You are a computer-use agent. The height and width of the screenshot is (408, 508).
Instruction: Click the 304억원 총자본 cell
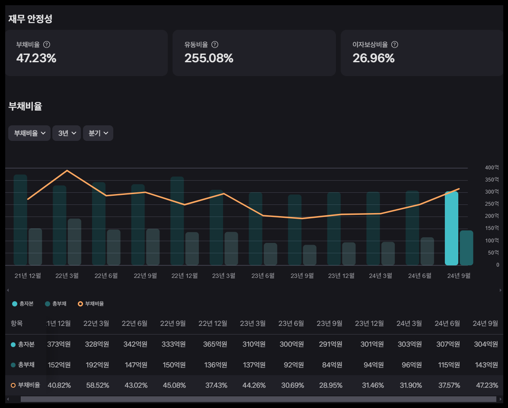pyautogui.click(x=486, y=344)
